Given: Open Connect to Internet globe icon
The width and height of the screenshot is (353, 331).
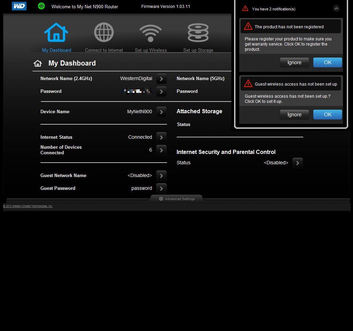Looking at the screenshot, I should (104, 32).
